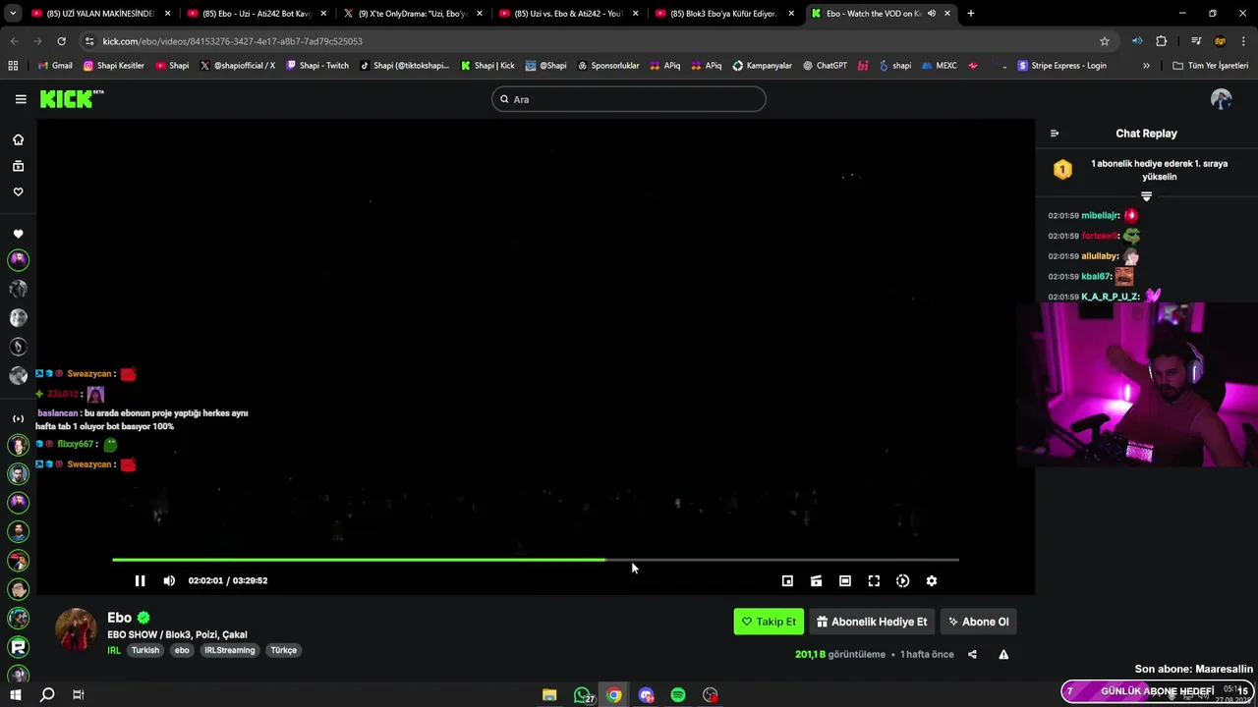Click the Turkish tag
Image resolution: width=1258 pixels, height=707 pixels.
coord(145,650)
